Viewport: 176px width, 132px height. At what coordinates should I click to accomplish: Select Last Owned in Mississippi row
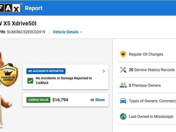[x=147, y=116]
